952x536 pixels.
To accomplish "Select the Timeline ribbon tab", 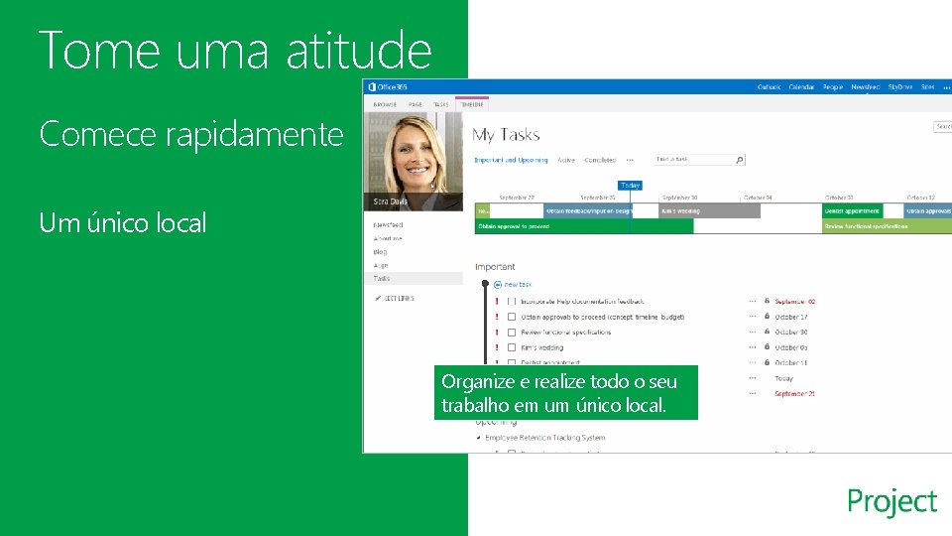I will click(x=472, y=104).
